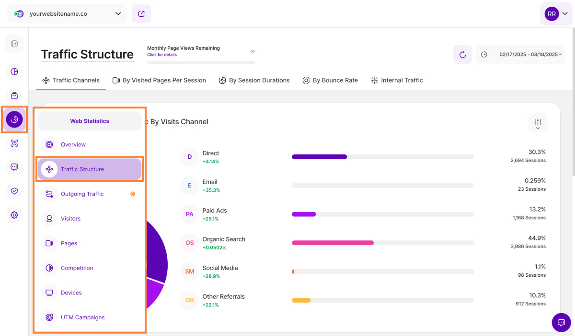
Task: Switch to By Session Durations tab
Action: click(254, 80)
